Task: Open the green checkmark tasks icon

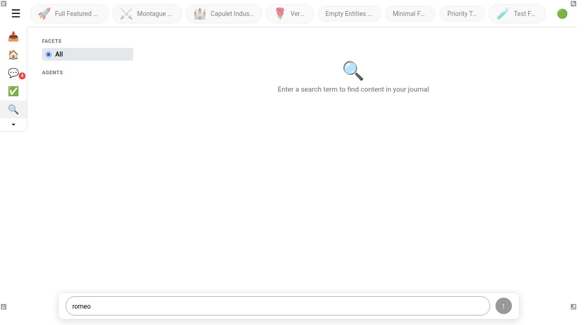Action: click(x=13, y=91)
